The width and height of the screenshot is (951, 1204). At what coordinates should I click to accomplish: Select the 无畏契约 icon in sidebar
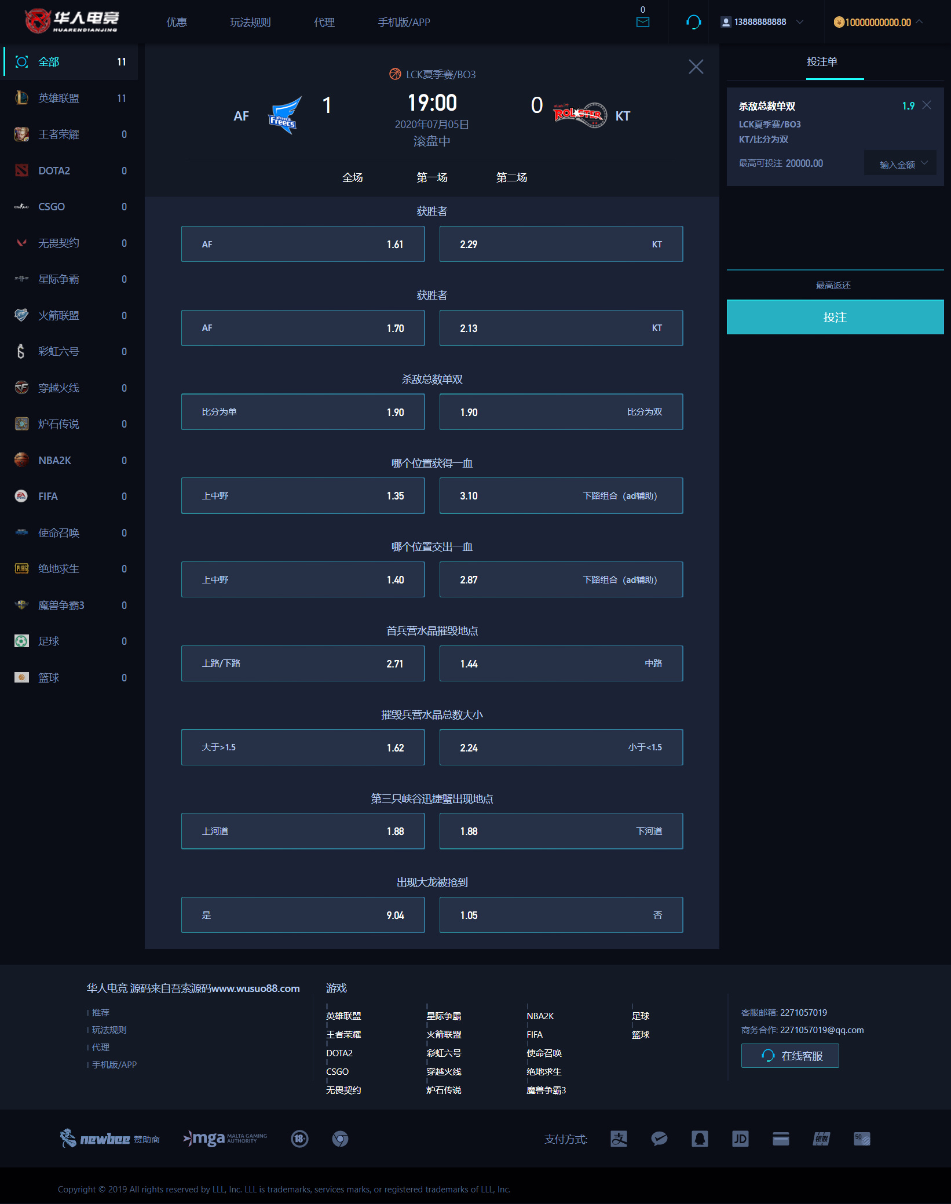[x=21, y=243]
